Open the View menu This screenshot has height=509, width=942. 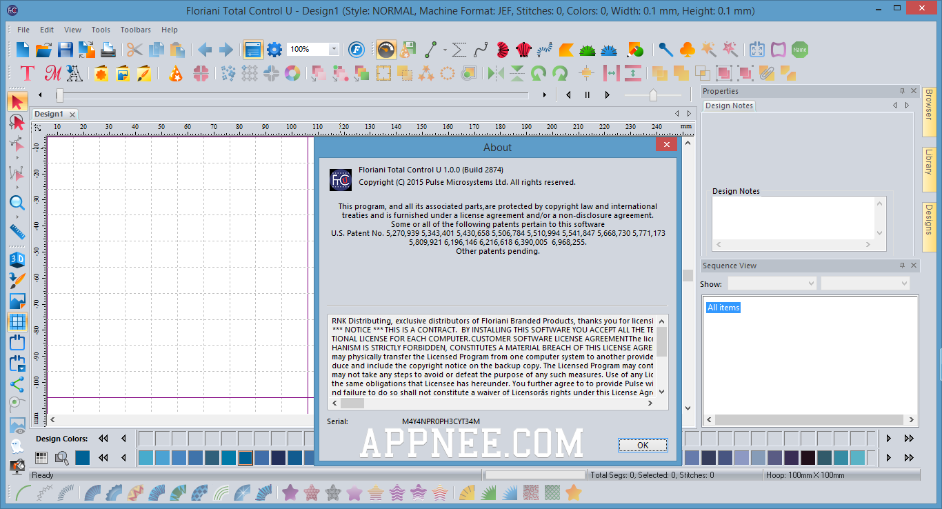coord(72,30)
